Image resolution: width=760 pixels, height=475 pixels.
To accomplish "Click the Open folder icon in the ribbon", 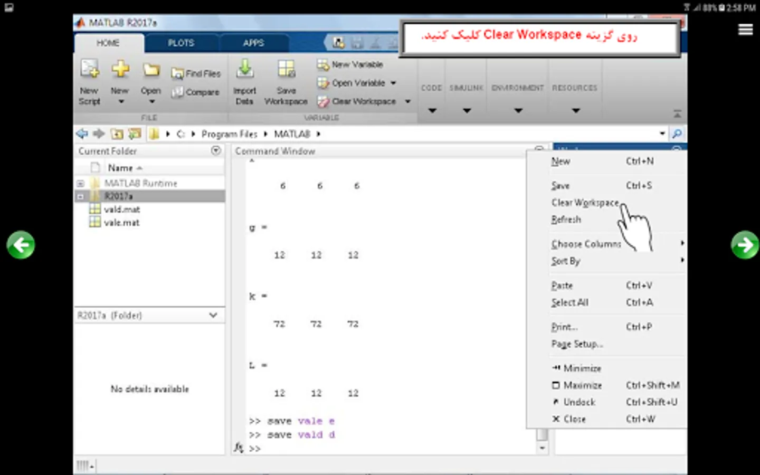I will pos(151,70).
